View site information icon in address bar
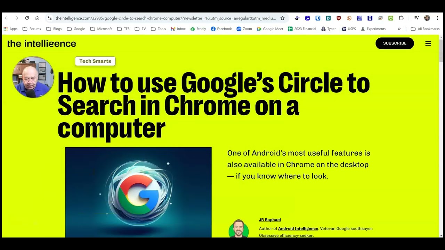This screenshot has width=445, height=250. pos(50,18)
